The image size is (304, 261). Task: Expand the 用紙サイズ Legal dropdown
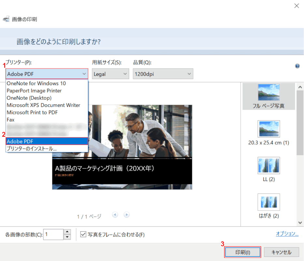[110, 74]
